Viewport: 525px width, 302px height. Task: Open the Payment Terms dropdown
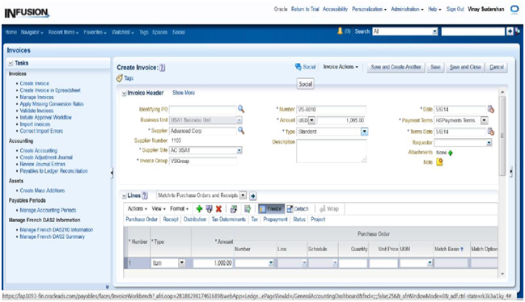(485, 120)
